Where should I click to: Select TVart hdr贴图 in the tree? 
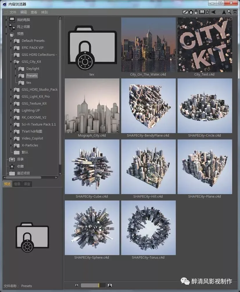32,131
